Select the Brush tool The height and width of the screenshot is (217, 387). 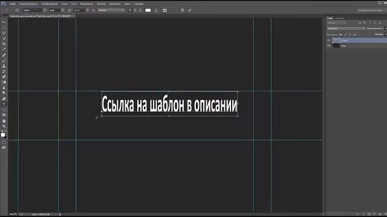tap(4, 60)
